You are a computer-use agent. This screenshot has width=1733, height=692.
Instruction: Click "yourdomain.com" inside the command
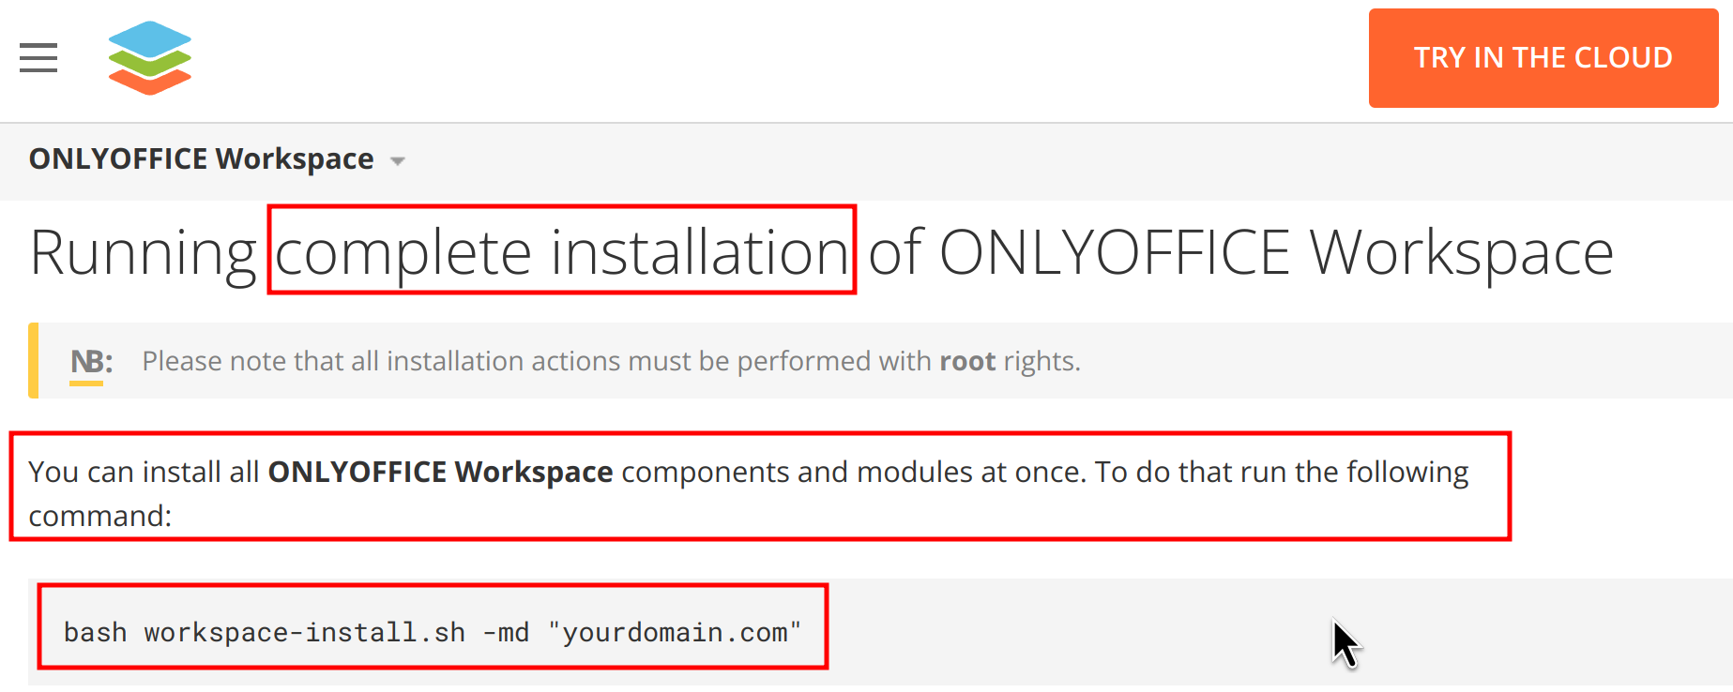click(675, 632)
